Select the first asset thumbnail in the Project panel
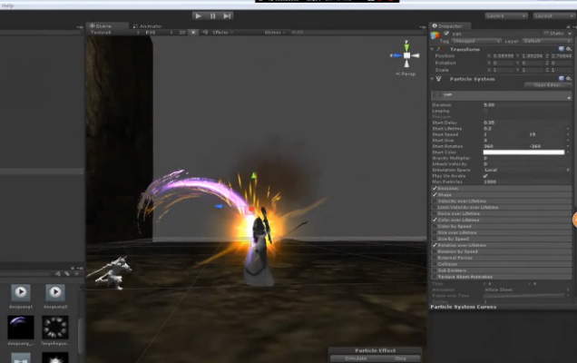Image resolution: width=577 pixels, height=363 pixels. [21, 292]
